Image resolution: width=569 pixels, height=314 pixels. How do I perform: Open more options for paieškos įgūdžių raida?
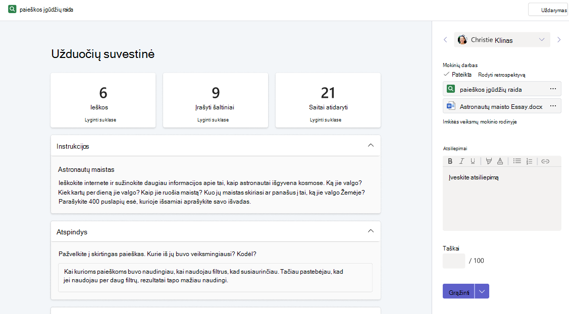[553, 89]
